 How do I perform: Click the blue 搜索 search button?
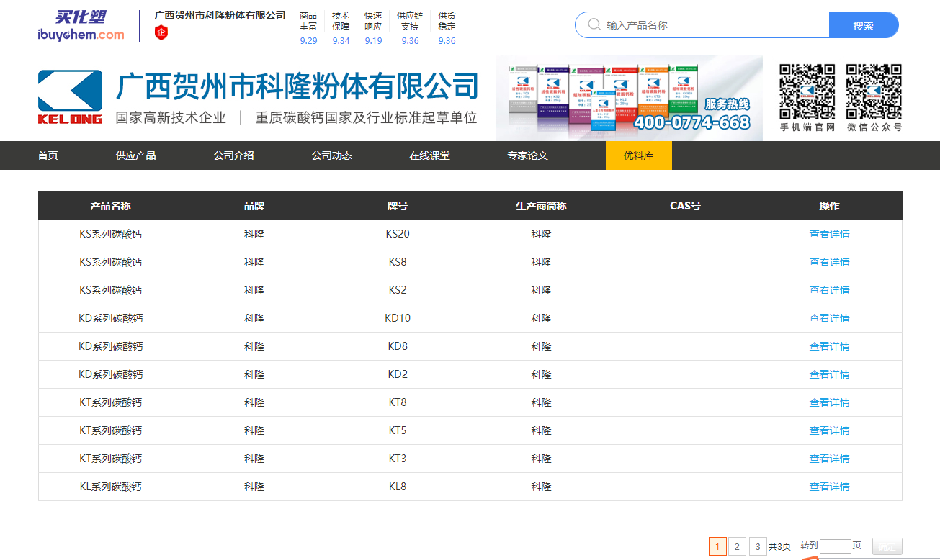pos(864,25)
